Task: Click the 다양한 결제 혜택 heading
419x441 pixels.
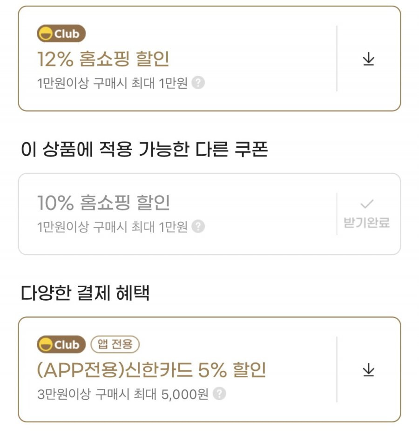Action: [x=85, y=293]
